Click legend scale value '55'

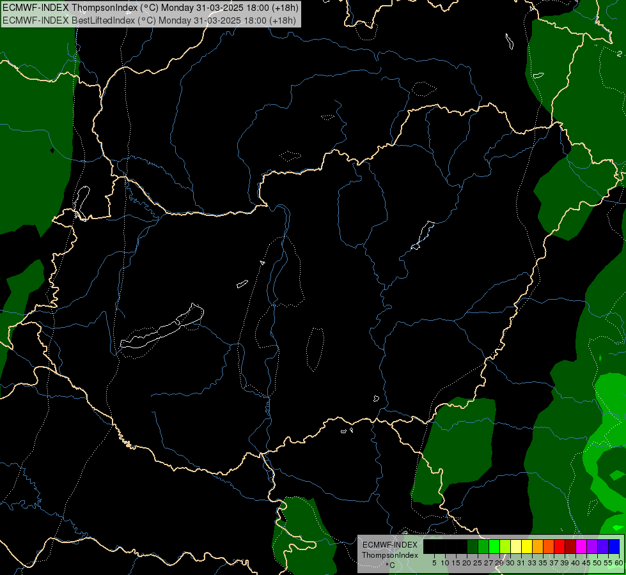point(608,563)
